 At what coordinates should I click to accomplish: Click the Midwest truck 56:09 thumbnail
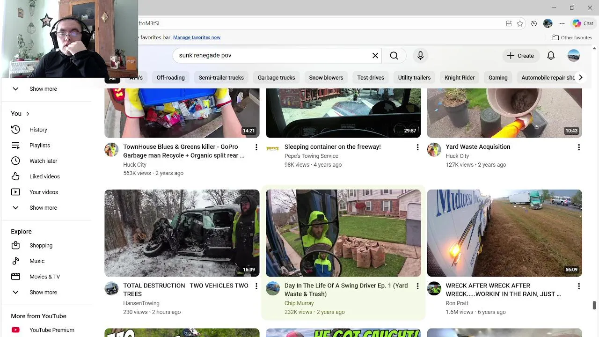(x=504, y=233)
